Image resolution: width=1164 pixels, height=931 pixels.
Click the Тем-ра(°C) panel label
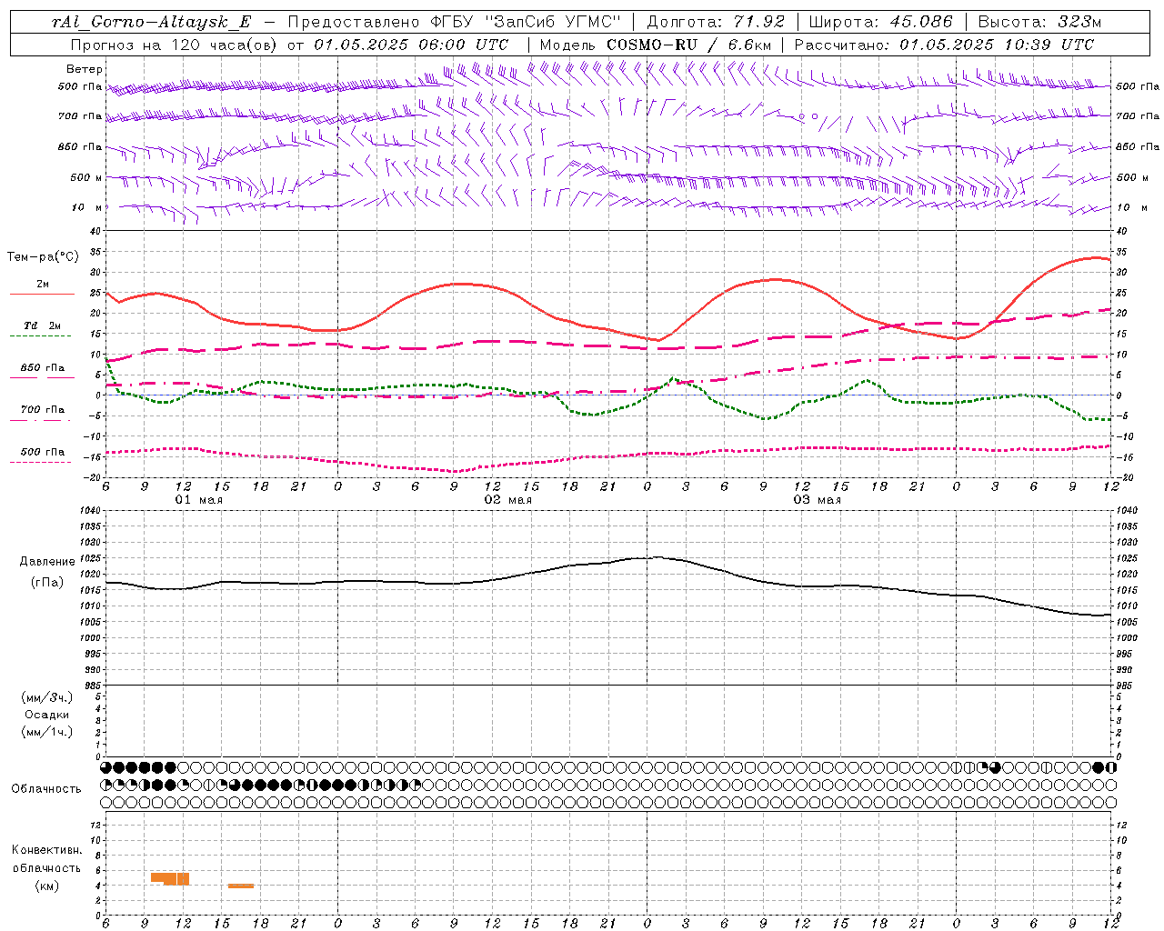(43, 257)
